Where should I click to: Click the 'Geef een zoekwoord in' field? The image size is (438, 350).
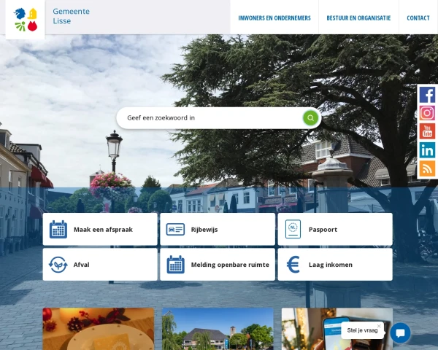[x=208, y=118]
